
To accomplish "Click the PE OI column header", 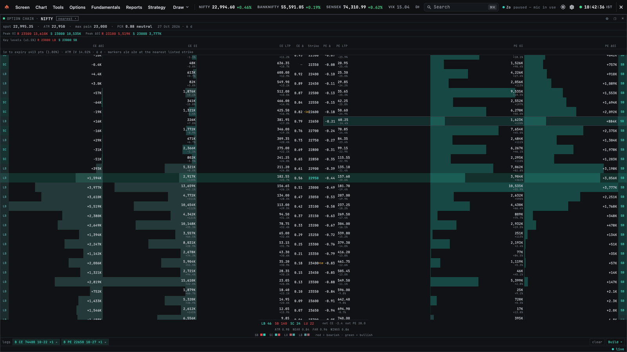I will (x=518, y=46).
